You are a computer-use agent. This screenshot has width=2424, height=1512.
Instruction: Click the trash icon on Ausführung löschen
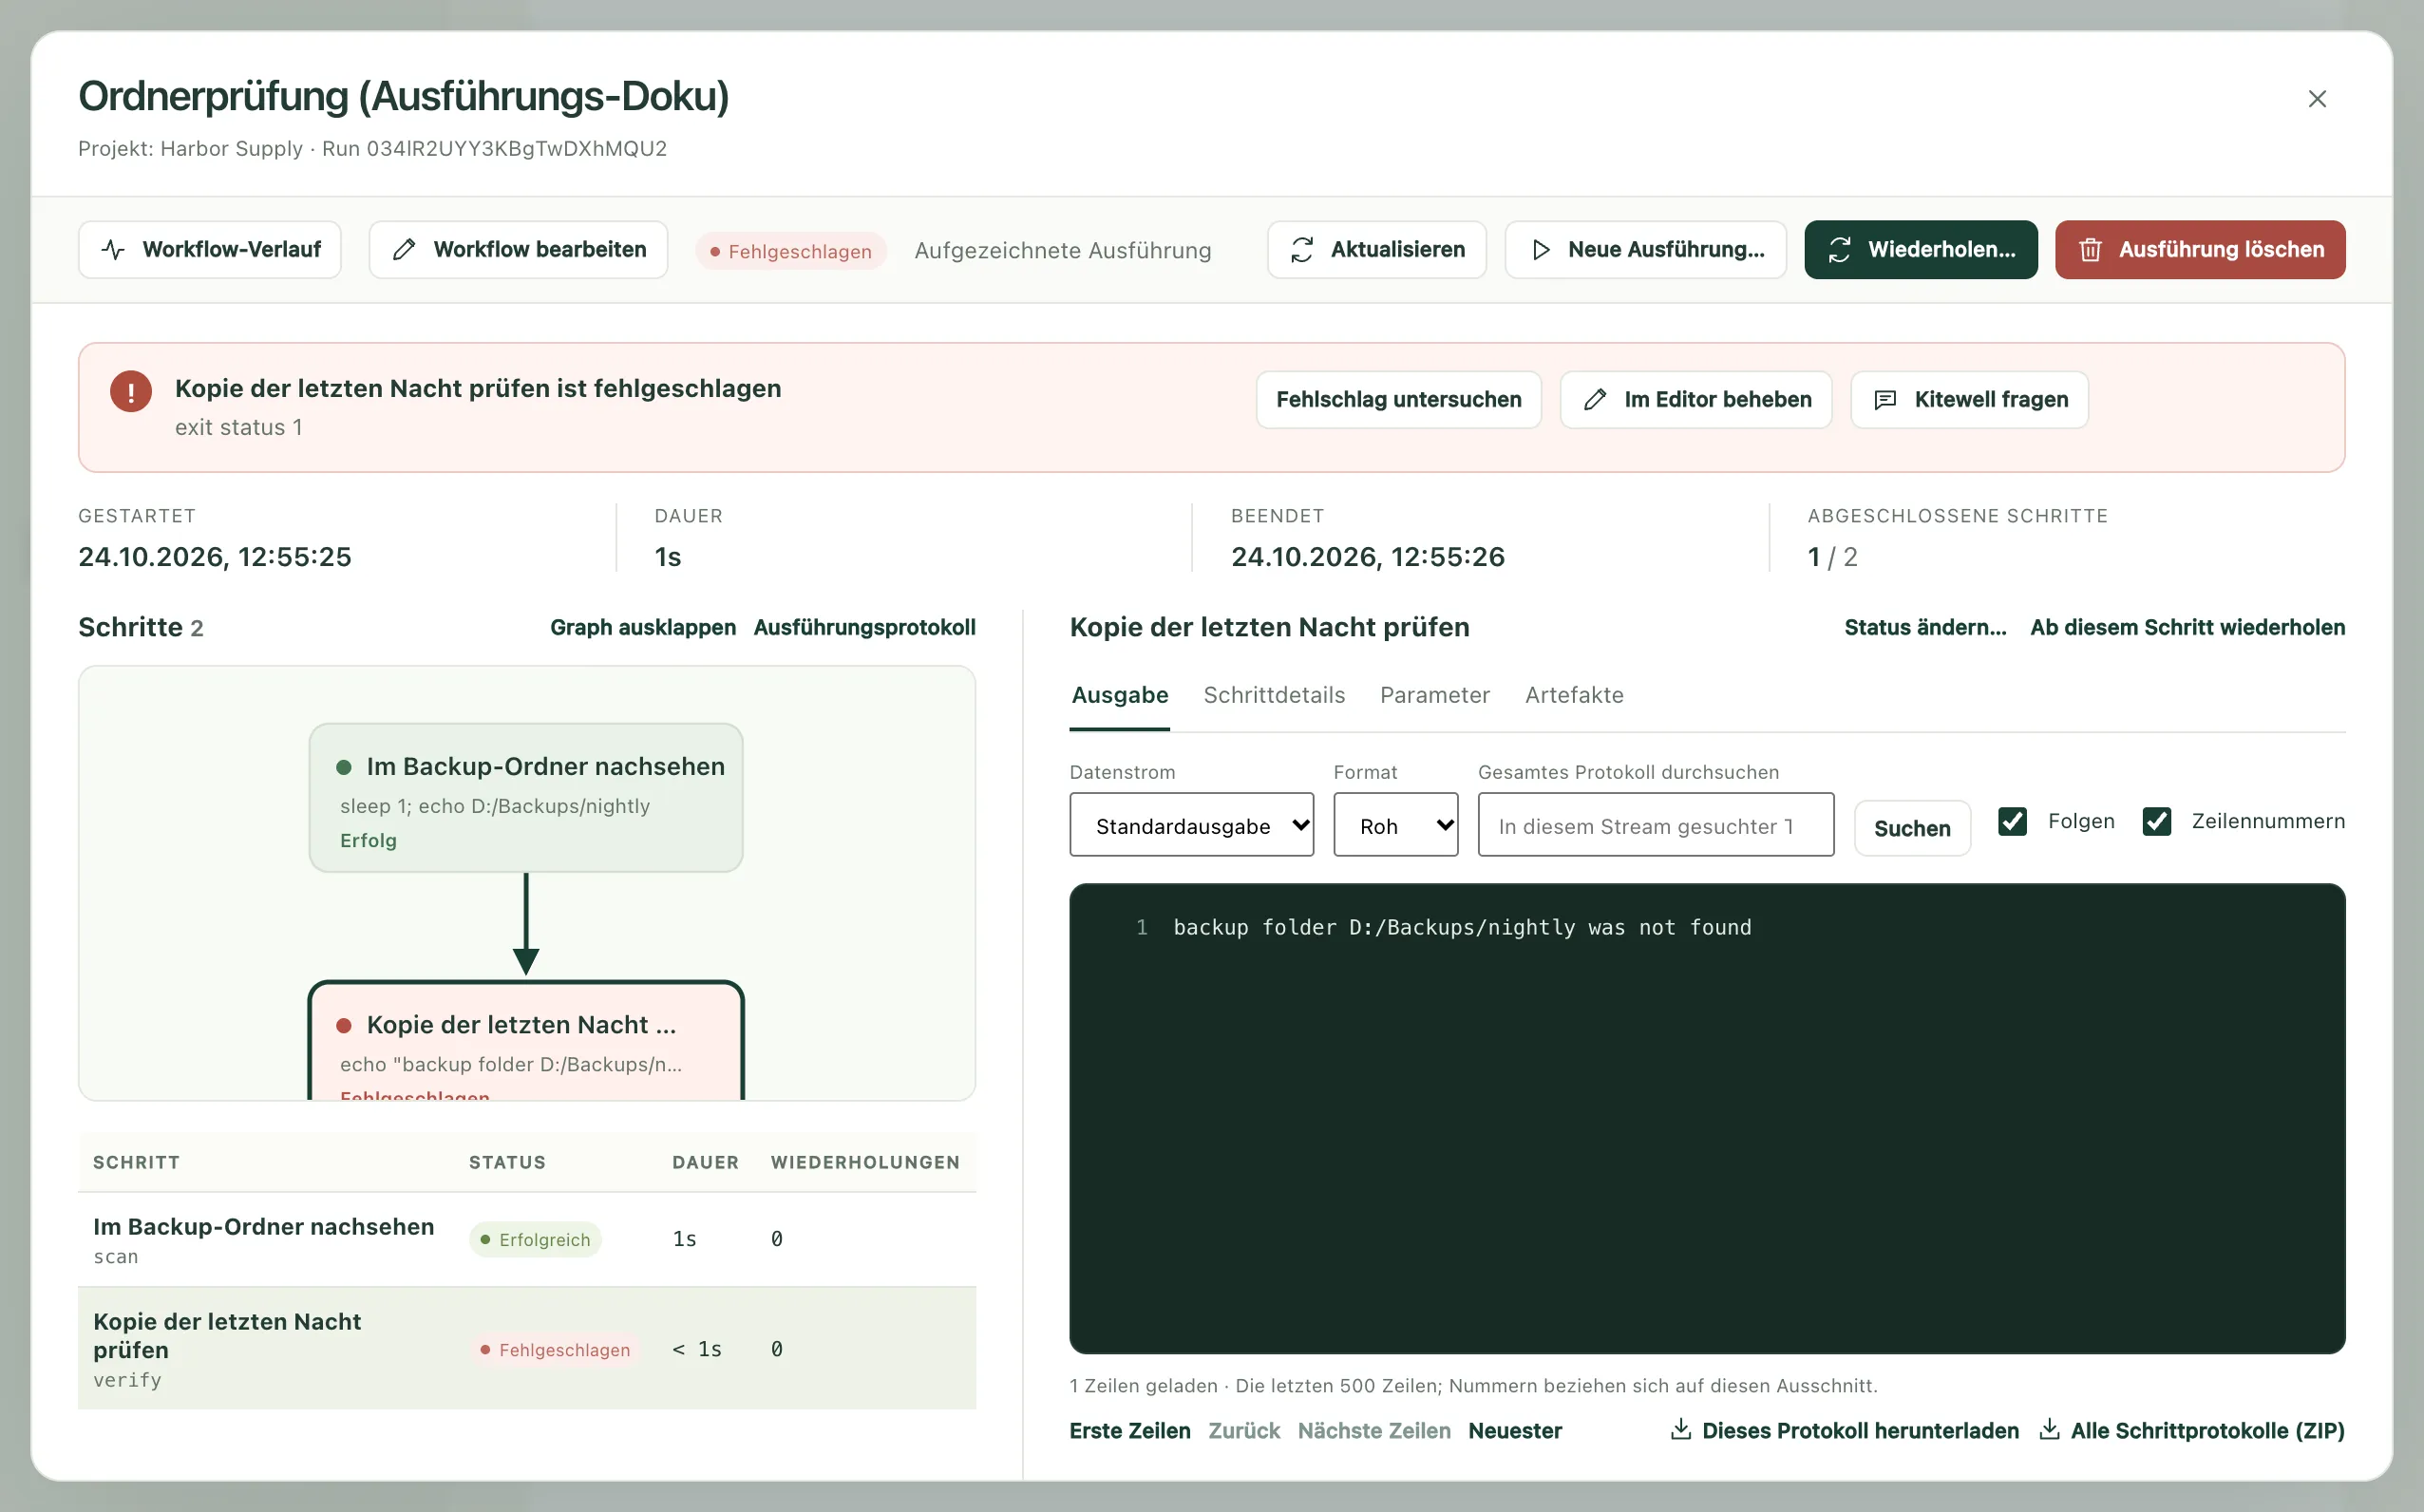[x=2090, y=250]
